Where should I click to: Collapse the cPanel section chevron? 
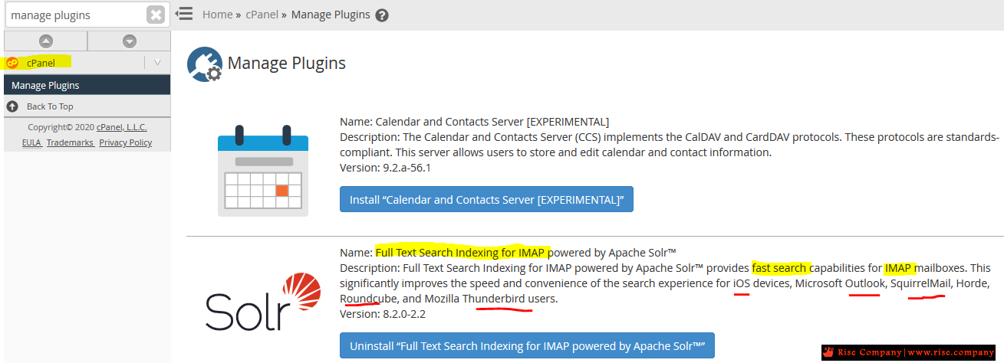tap(157, 63)
